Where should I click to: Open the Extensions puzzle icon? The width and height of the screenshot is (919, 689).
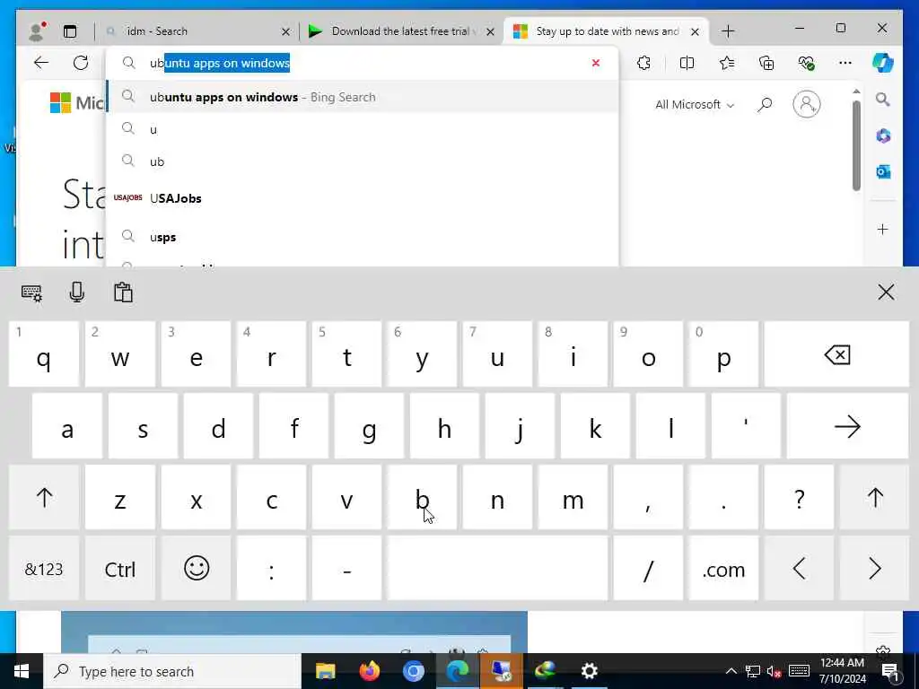point(643,63)
